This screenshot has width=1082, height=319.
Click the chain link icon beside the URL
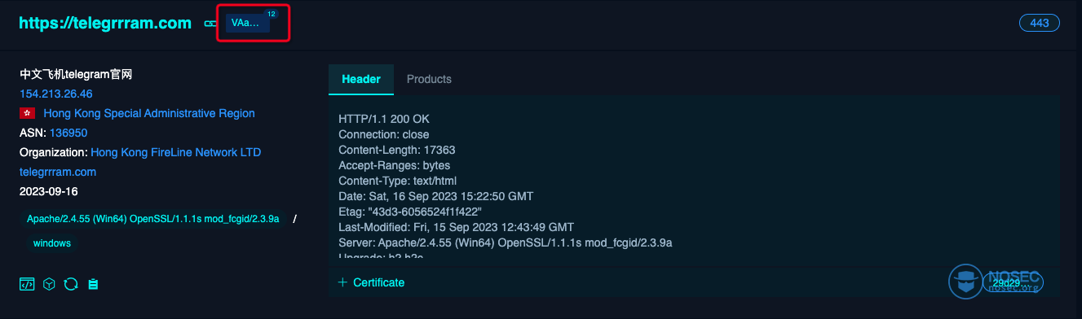tap(210, 24)
